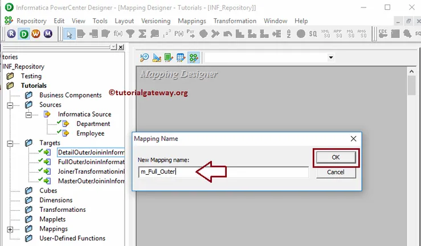The height and width of the screenshot is (246, 421).
Task: Click the MQ SQ toolbar icon
Action: [x=350, y=34]
